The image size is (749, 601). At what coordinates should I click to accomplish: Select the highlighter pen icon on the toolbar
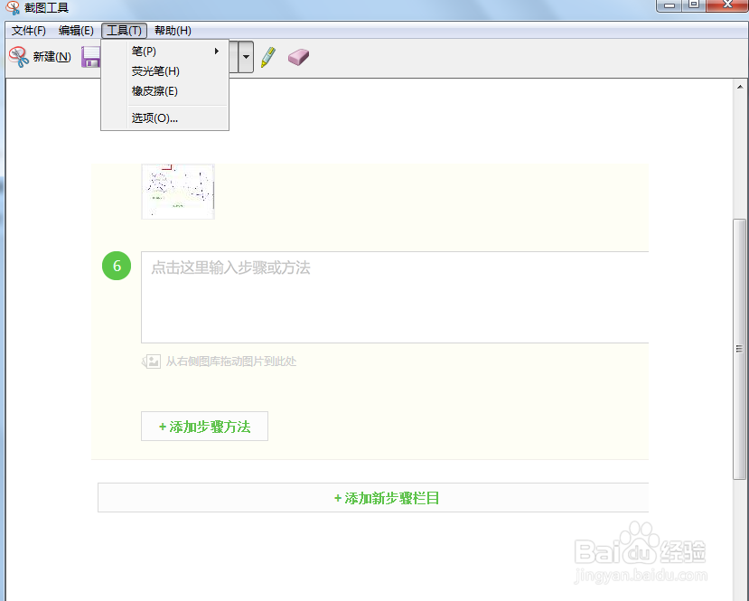tap(268, 56)
